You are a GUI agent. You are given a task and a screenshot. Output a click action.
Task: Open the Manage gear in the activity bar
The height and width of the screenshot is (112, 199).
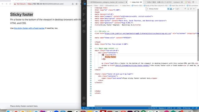(84, 104)
